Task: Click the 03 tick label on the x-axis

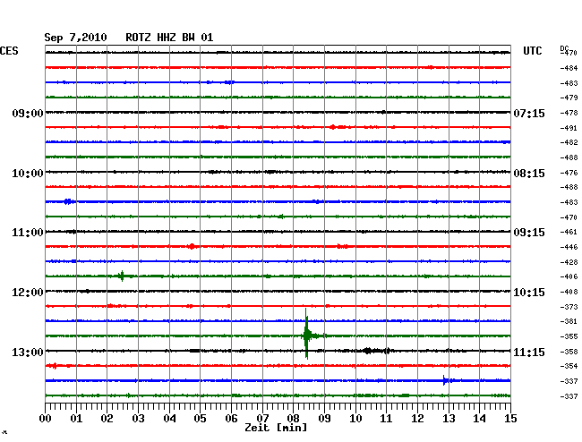Action: click(138, 419)
